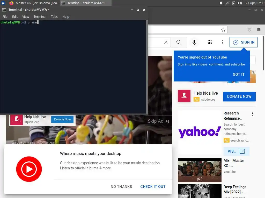Image resolution: width=265 pixels, height=198 pixels.
Task: Start voice search with microphone icon
Action: coord(194,42)
